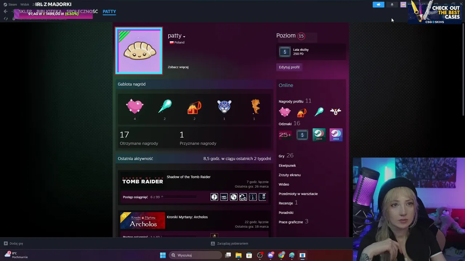Viewport: 465px width, 261px height.
Task: Open the Steam menu
Action: point(10,5)
